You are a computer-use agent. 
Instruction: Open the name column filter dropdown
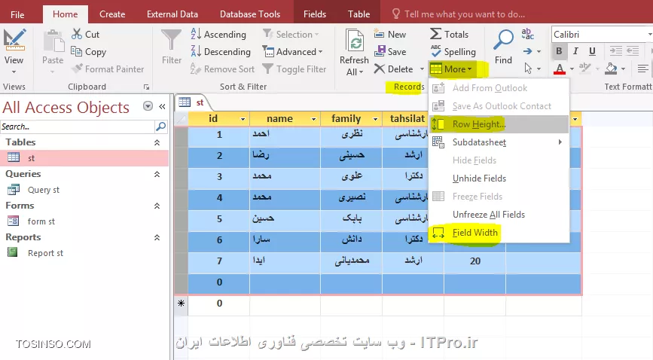[x=313, y=119]
